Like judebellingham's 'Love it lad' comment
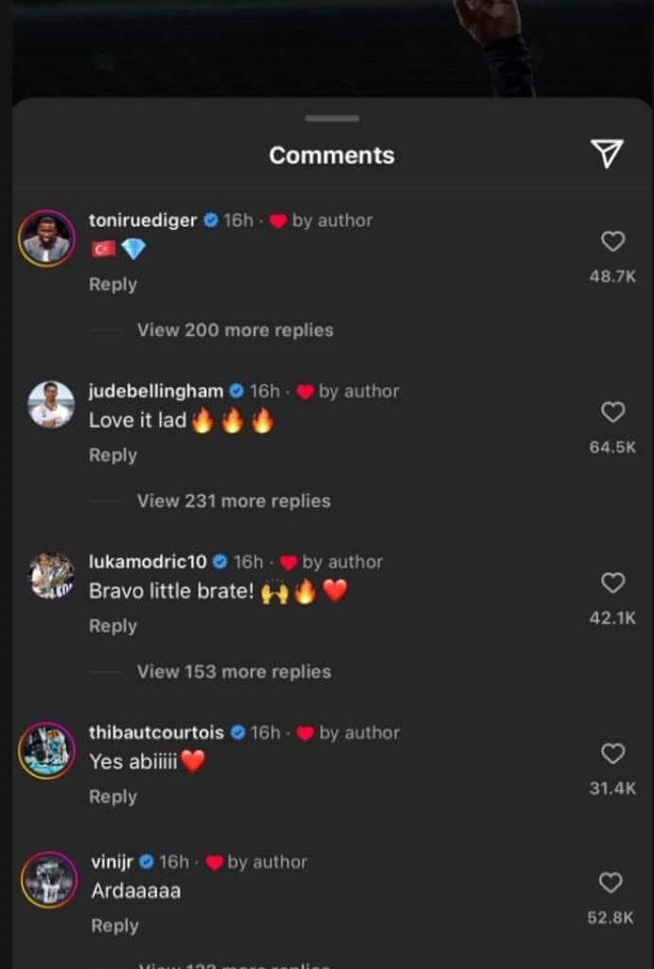The height and width of the screenshot is (969, 654). pos(613,413)
